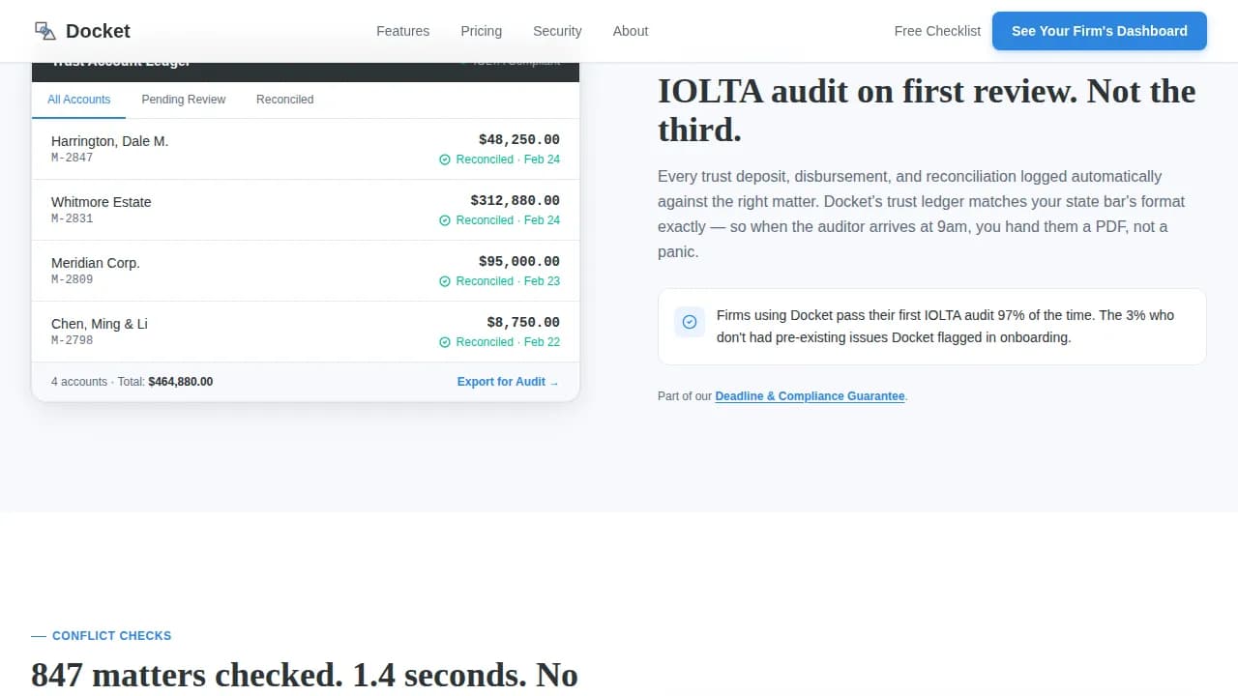Click reconciled checkmark icon for Harrington, Dale M.
1238x696 pixels.
pos(445,159)
